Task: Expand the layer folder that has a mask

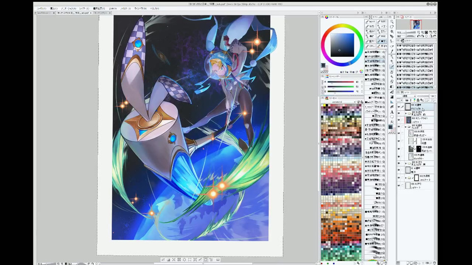Action: tap(406, 178)
